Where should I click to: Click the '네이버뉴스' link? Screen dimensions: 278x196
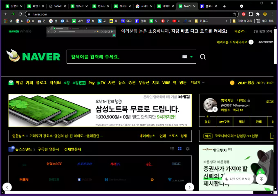[x=147, y=136]
